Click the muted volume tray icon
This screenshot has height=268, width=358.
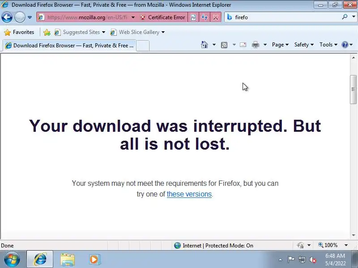point(312,260)
